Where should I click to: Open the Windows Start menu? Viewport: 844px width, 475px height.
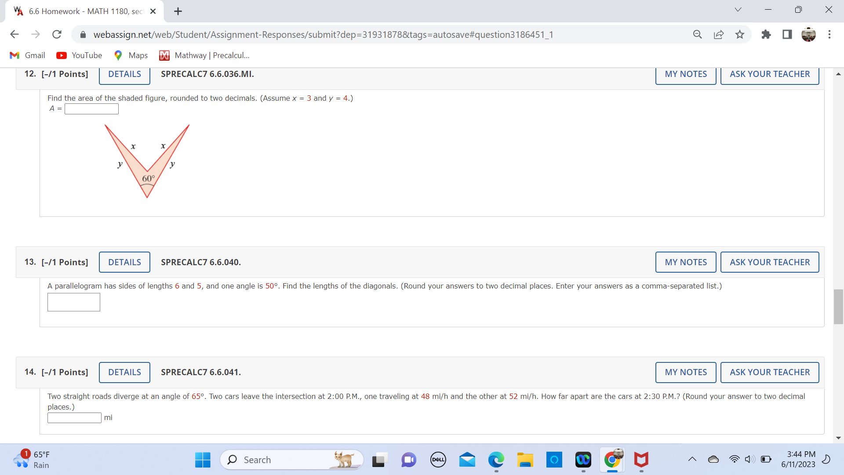coord(203,460)
